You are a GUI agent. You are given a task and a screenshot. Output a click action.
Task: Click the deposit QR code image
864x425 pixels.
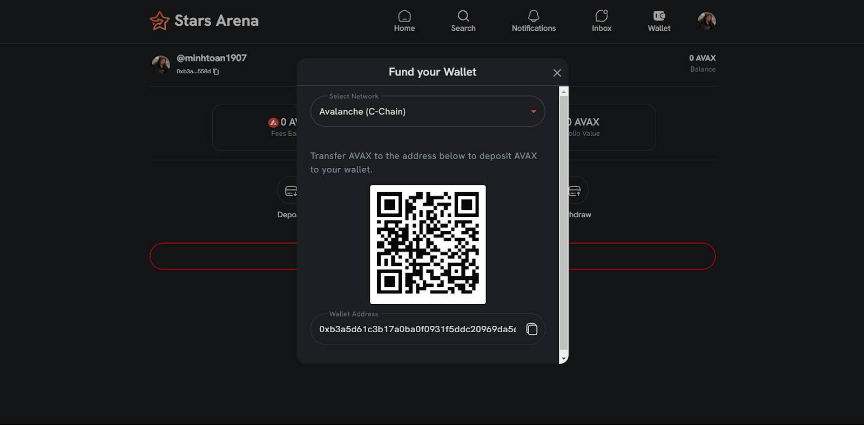(x=428, y=244)
